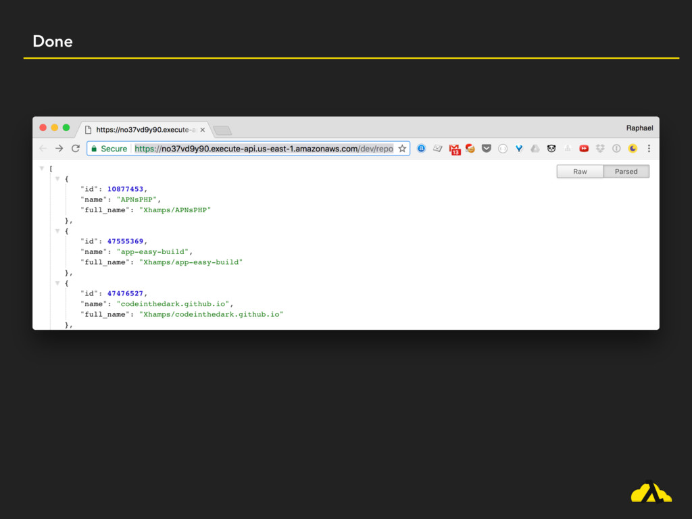Focus the address bar URL
This screenshot has height=519, width=692.
(x=264, y=149)
